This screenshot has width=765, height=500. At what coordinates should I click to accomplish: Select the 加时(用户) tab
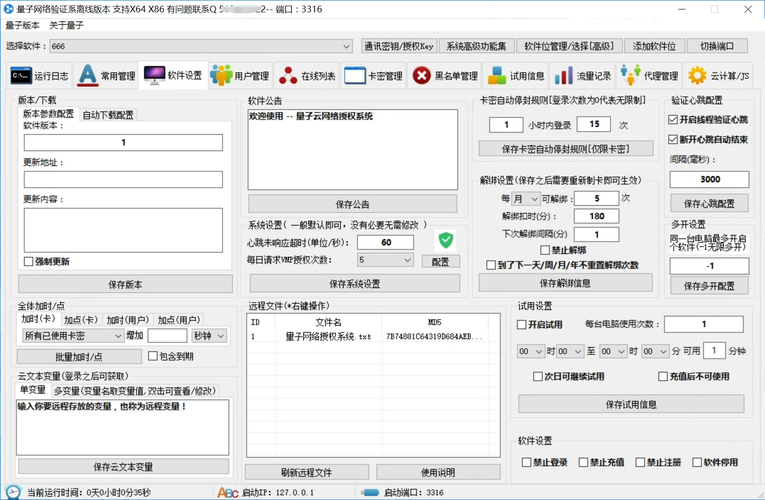tap(127, 320)
